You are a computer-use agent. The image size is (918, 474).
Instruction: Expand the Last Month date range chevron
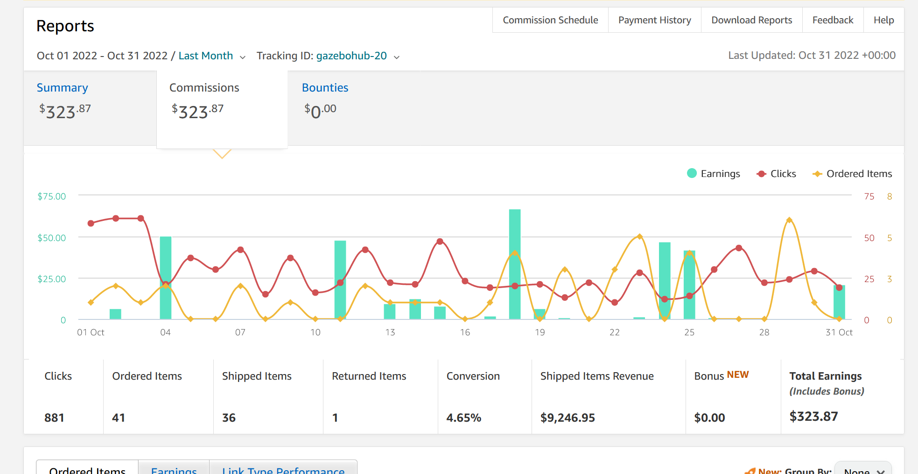click(243, 57)
